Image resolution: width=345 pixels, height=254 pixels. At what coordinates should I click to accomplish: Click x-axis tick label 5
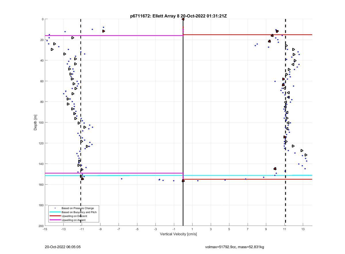click(229, 229)
